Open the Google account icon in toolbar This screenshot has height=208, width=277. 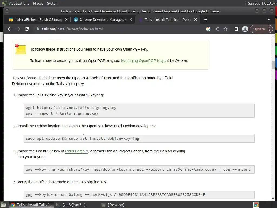tap(208, 29)
